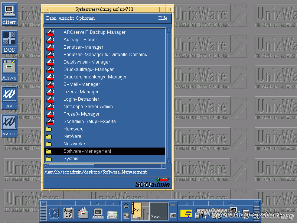This screenshot has height=223, width=297.
Task: Click the System folder icon
Action: (x=49, y=159)
